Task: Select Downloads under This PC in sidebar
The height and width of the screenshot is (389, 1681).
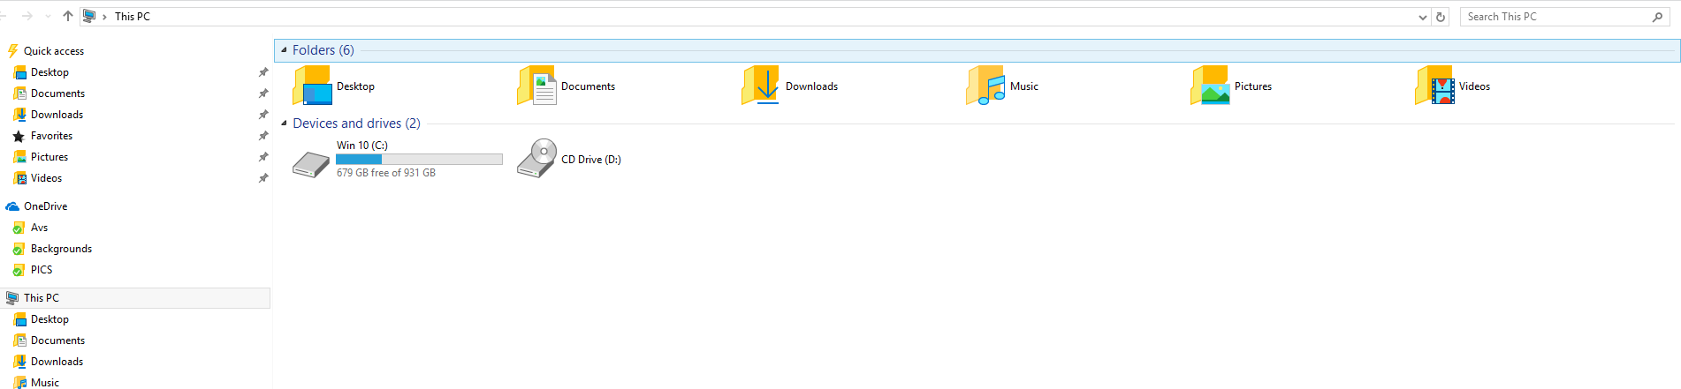Action: [57, 362]
